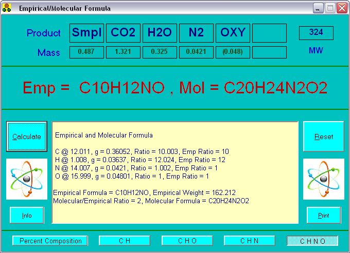The image size is (350, 253).
Task: Click the 'O @ 15.999' result line
Action: [132, 176]
